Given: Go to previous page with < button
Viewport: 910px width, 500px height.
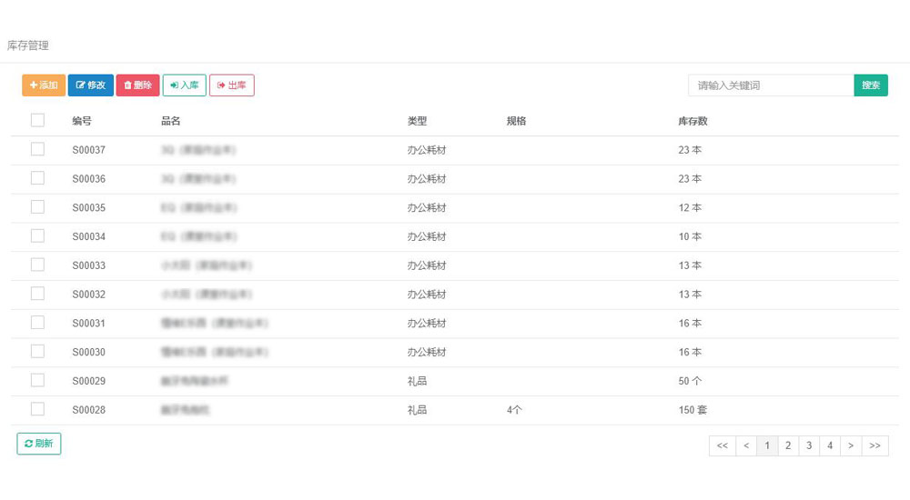Looking at the screenshot, I should pyautogui.click(x=746, y=445).
